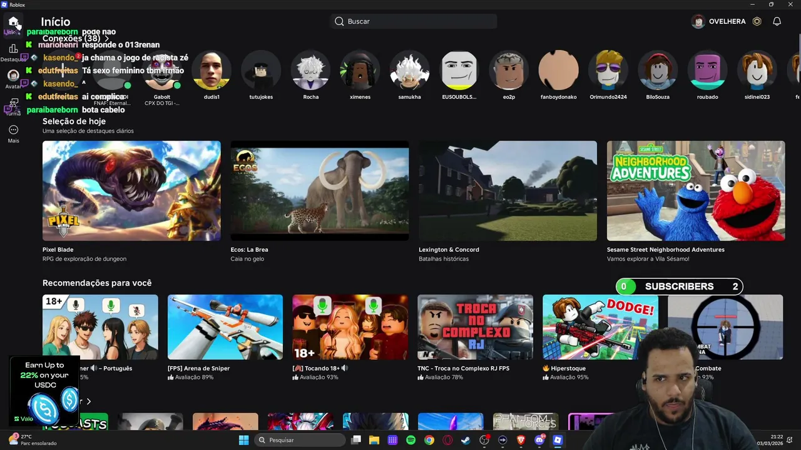This screenshot has height=450, width=801.
Task: Click the Buscar search field
Action: pyautogui.click(x=414, y=21)
